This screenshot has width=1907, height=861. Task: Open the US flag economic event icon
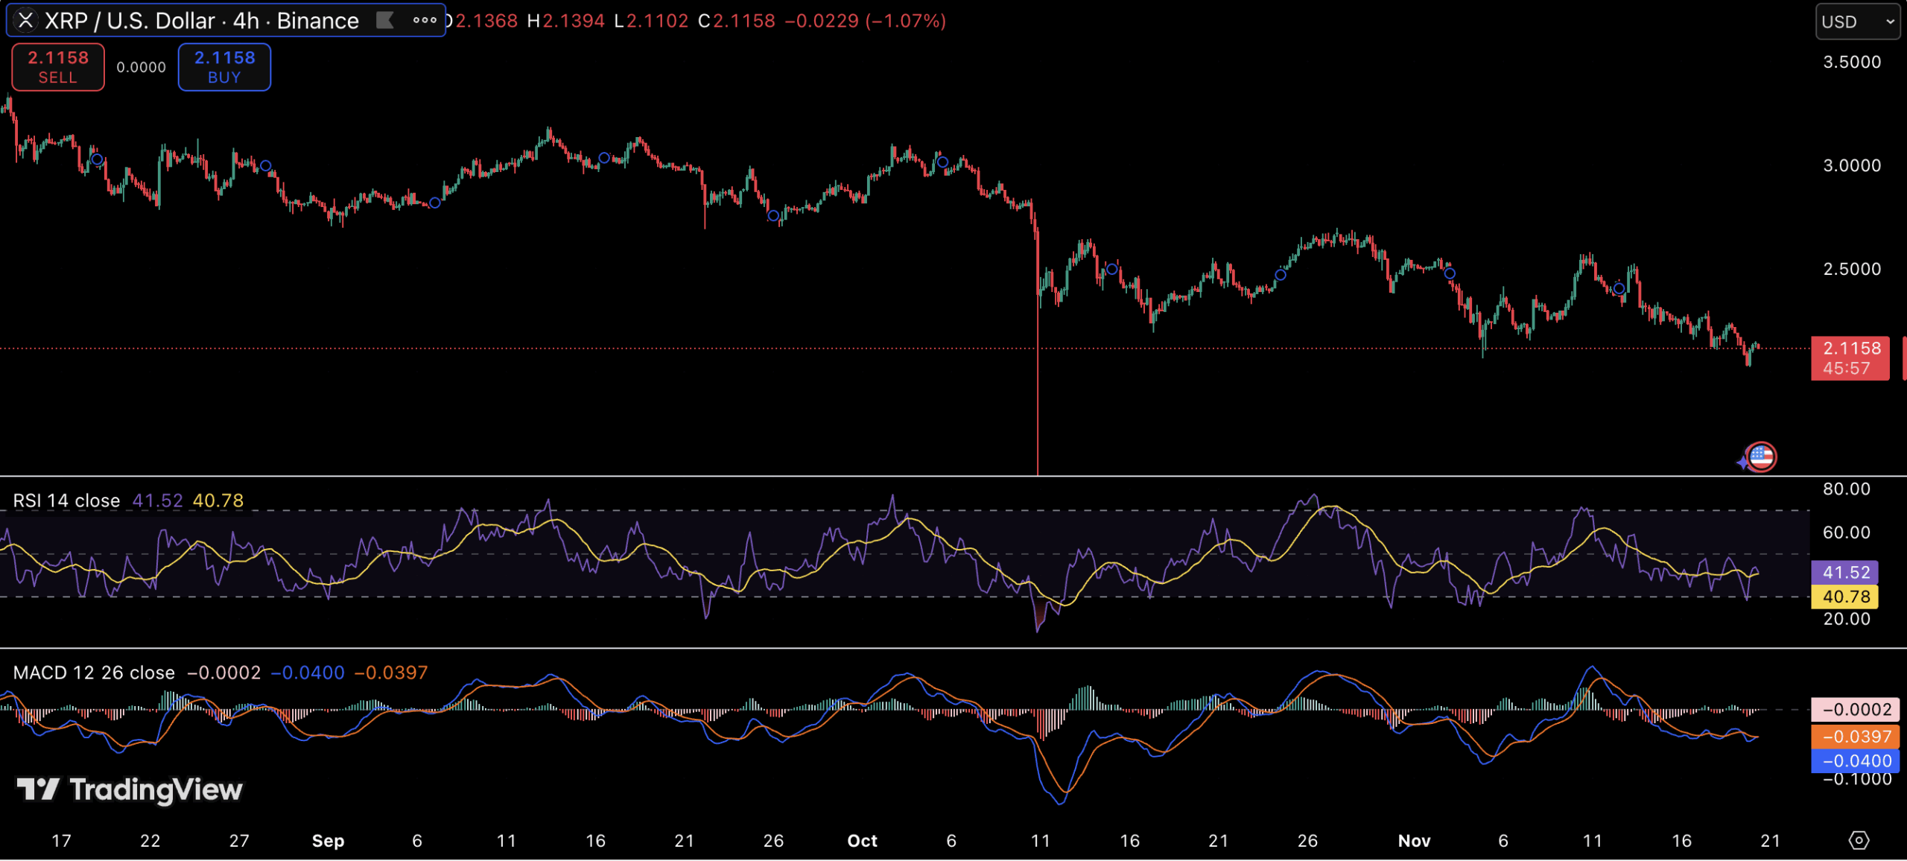tap(1761, 457)
